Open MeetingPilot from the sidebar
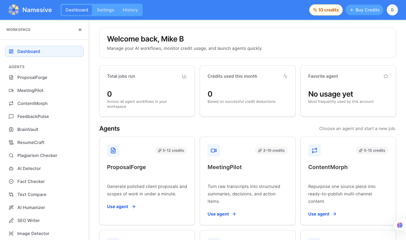The width and height of the screenshot is (406, 240). click(x=30, y=90)
